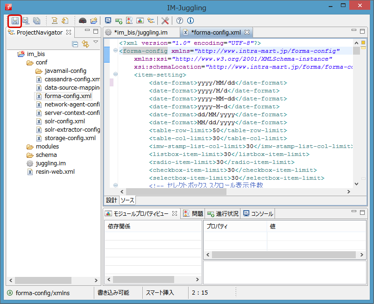Open help via the question mark icon
This screenshot has width=374, height=304.
click(179, 21)
